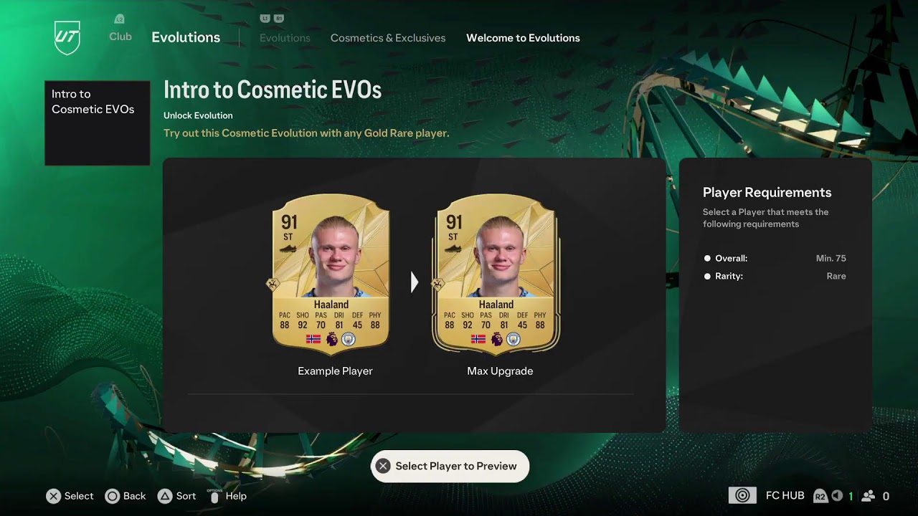Click Select Player to Preview button

pos(450,466)
